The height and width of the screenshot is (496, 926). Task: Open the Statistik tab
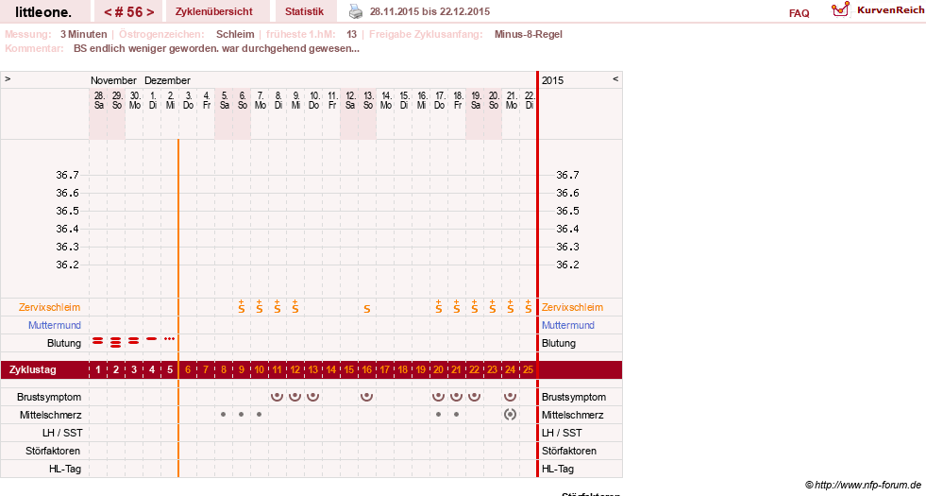[x=304, y=11]
